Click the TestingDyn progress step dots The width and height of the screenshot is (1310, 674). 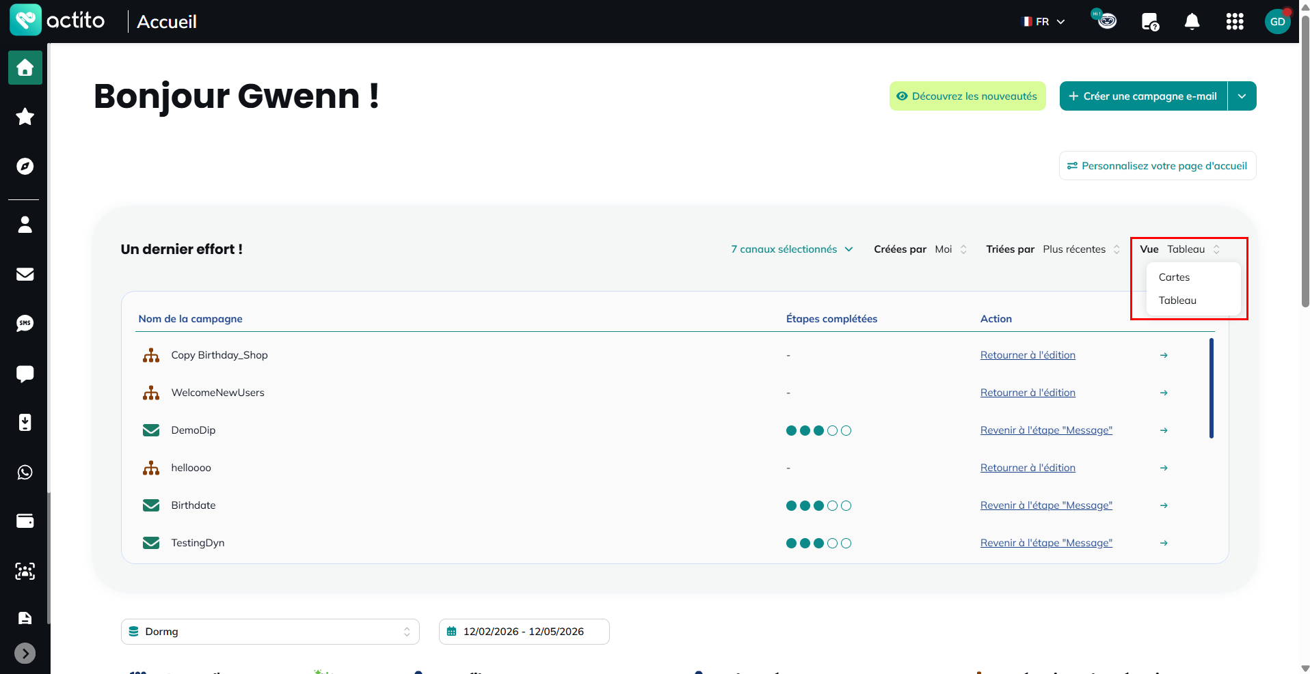(818, 543)
